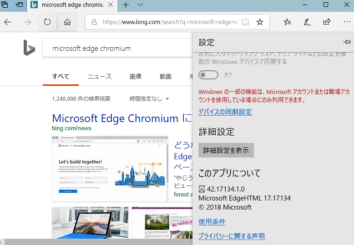The image size is (354, 245).
Task: Click the 詳細設定を表示 button
Action: click(226, 150)
